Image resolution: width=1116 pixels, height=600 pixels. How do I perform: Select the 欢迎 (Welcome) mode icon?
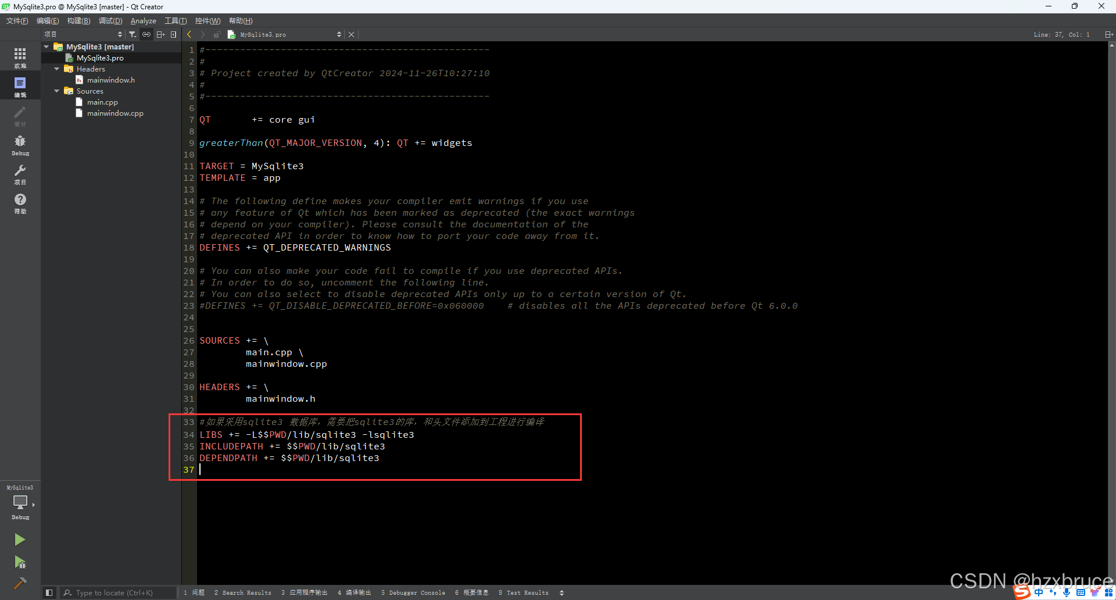20,56
